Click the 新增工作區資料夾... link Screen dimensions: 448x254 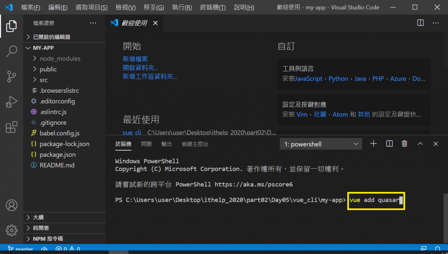(150, 76)
